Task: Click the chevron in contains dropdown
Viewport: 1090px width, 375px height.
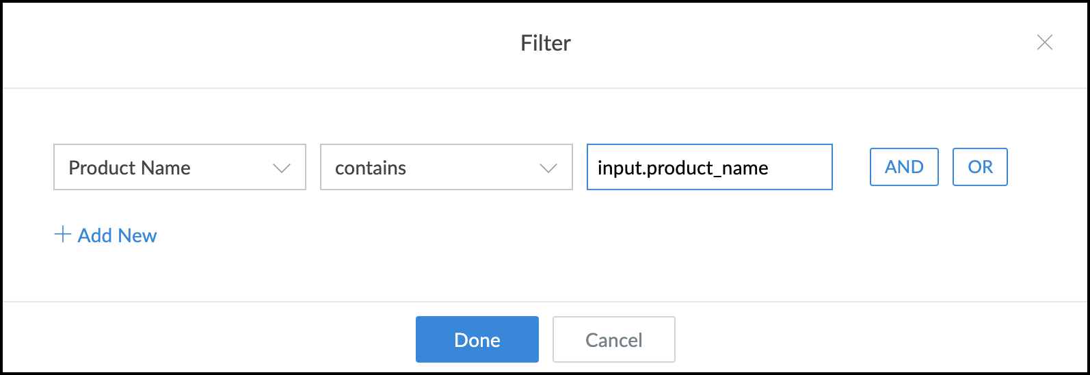Action: tap(548, 168)
